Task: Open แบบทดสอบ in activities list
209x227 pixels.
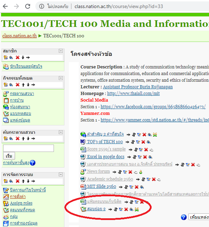Action: [x=20, y=113]
